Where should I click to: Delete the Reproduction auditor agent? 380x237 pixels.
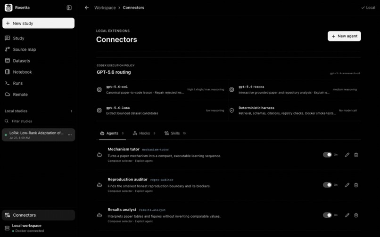tap(356, 185)
